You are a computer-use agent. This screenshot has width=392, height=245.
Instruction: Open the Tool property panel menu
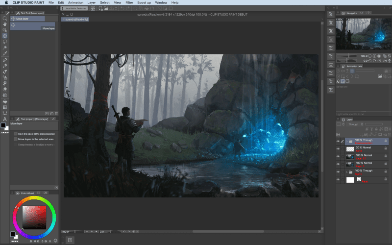point(12,119)
